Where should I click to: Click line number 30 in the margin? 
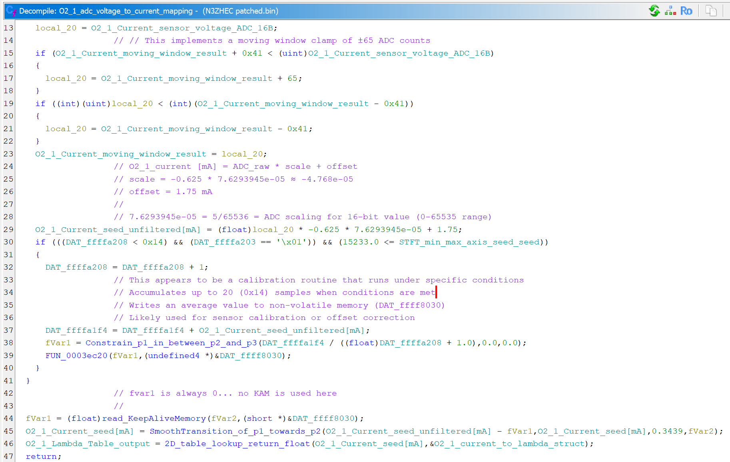point(8,242)
